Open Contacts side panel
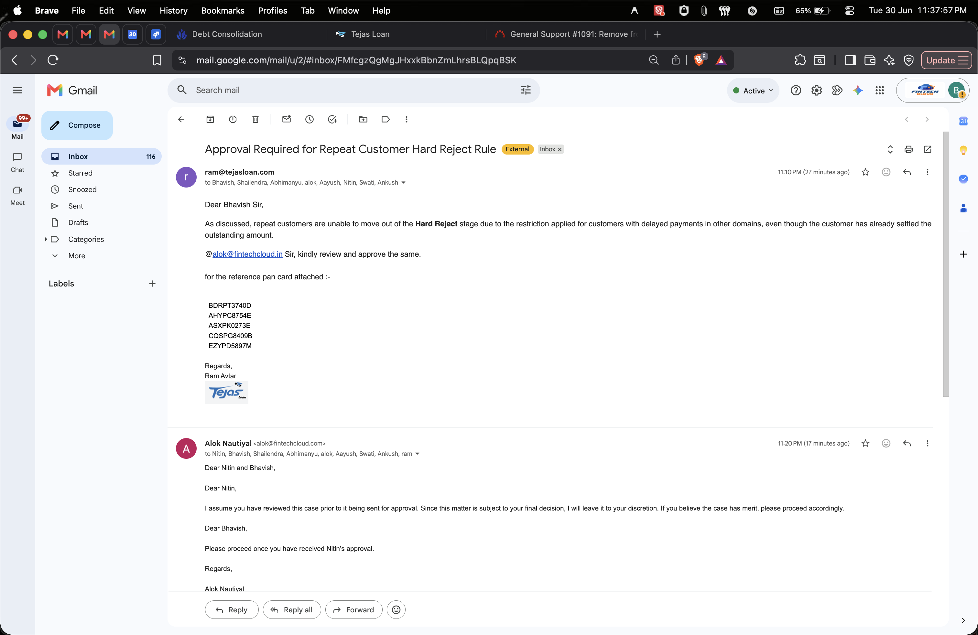 963,208
